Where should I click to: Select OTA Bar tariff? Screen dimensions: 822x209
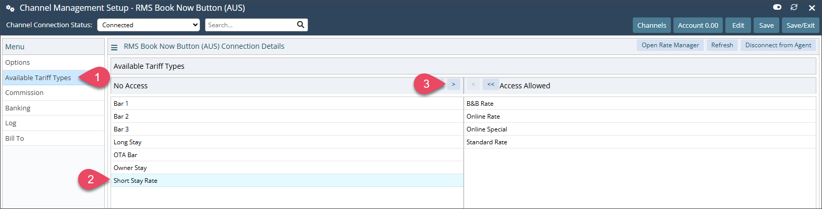click(287, 155)
